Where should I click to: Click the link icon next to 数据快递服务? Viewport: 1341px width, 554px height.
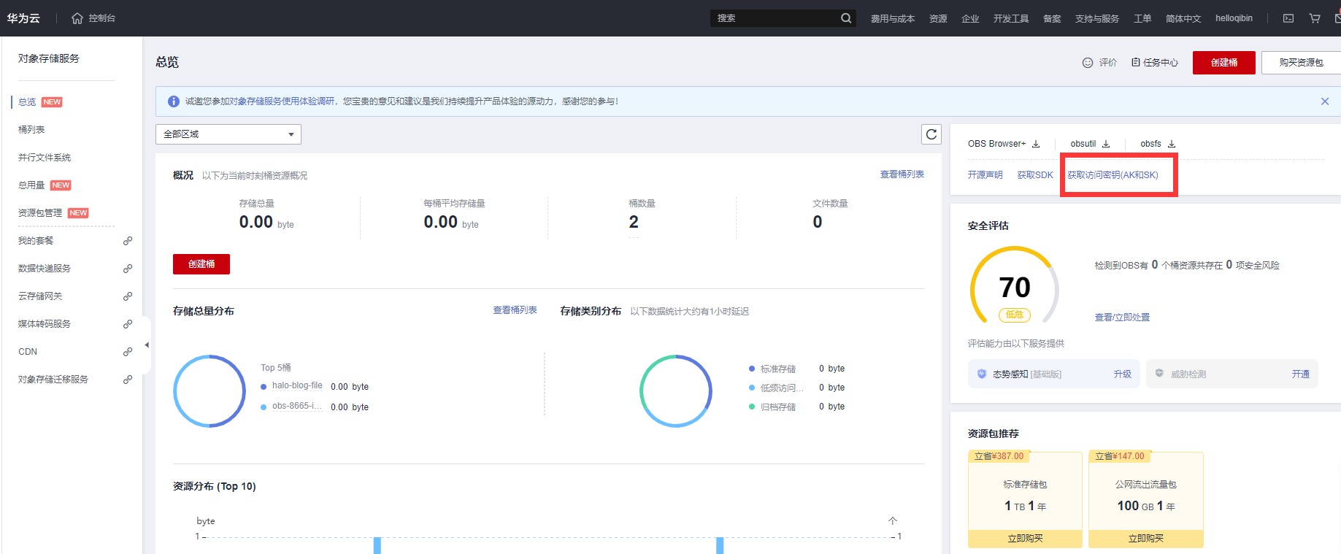[128, 269]
